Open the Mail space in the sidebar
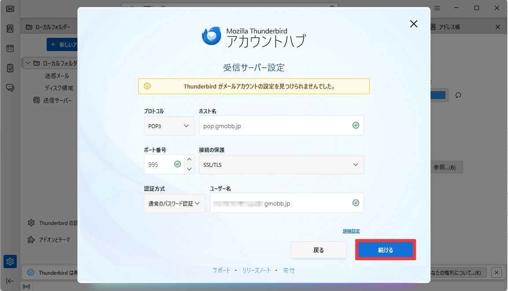Image resolution: width=508 pixels, height=291 pixels. tap(10, 8)
